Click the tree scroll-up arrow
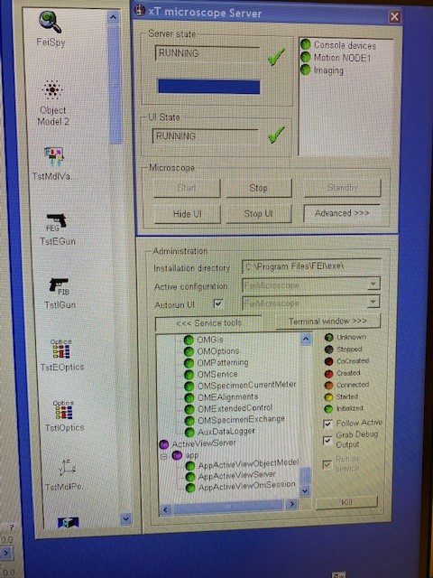The width and height of the screenshot is (433, 578). (x=306, y=339)
